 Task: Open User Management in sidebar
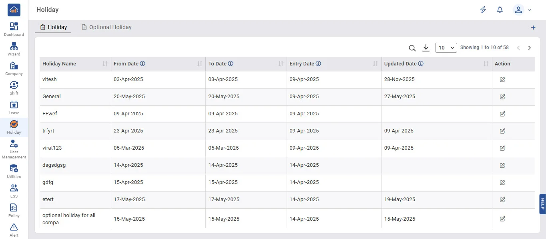14,149
